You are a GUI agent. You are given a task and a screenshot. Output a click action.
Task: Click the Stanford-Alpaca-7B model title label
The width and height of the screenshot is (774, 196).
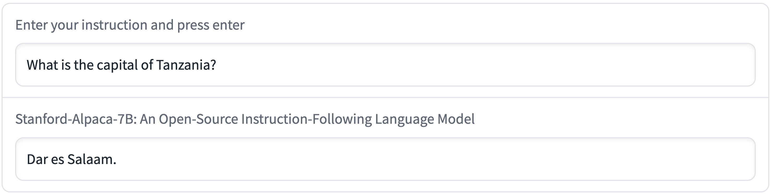click(245, 119)
